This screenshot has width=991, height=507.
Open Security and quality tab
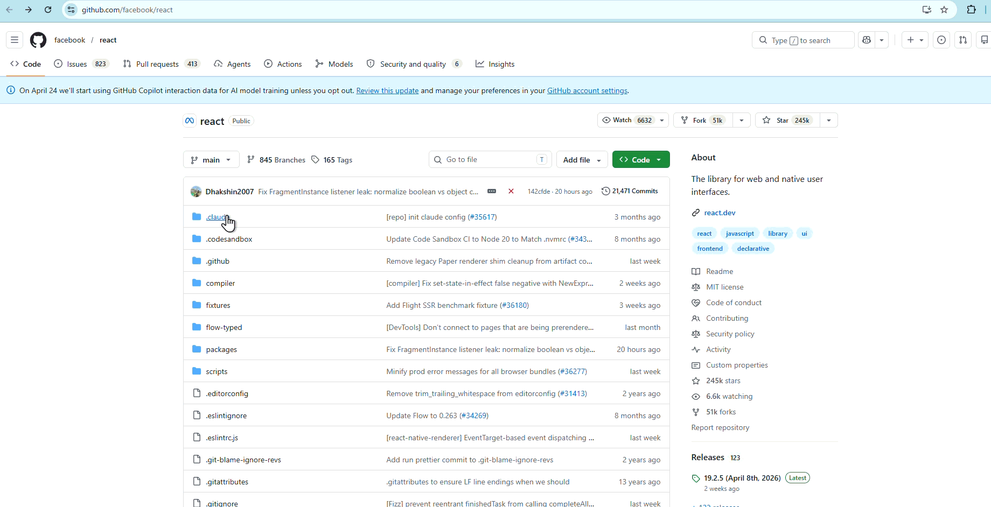tap(414, 64)
